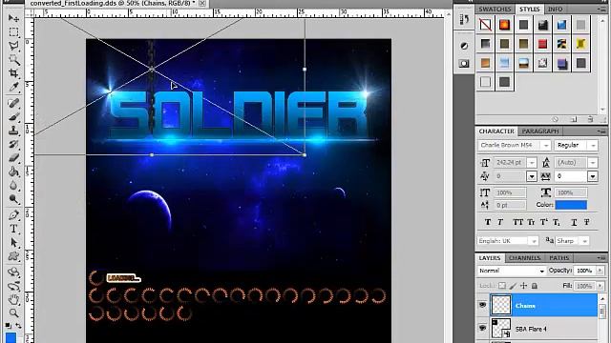Select the Paint Bucket tool

[13, 171]
